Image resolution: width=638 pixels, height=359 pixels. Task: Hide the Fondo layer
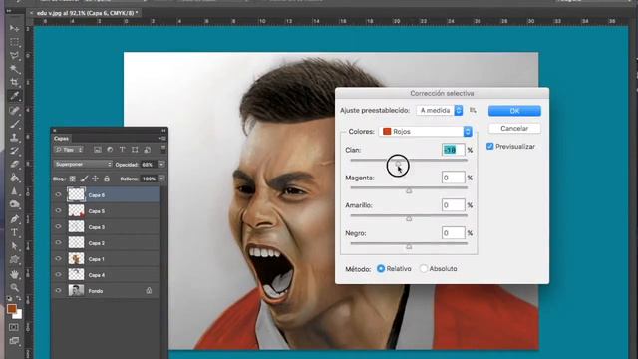tap(58, 290)
